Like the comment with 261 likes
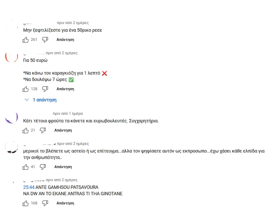Screen dimensions: 275x209 click(x=26, y=40)
